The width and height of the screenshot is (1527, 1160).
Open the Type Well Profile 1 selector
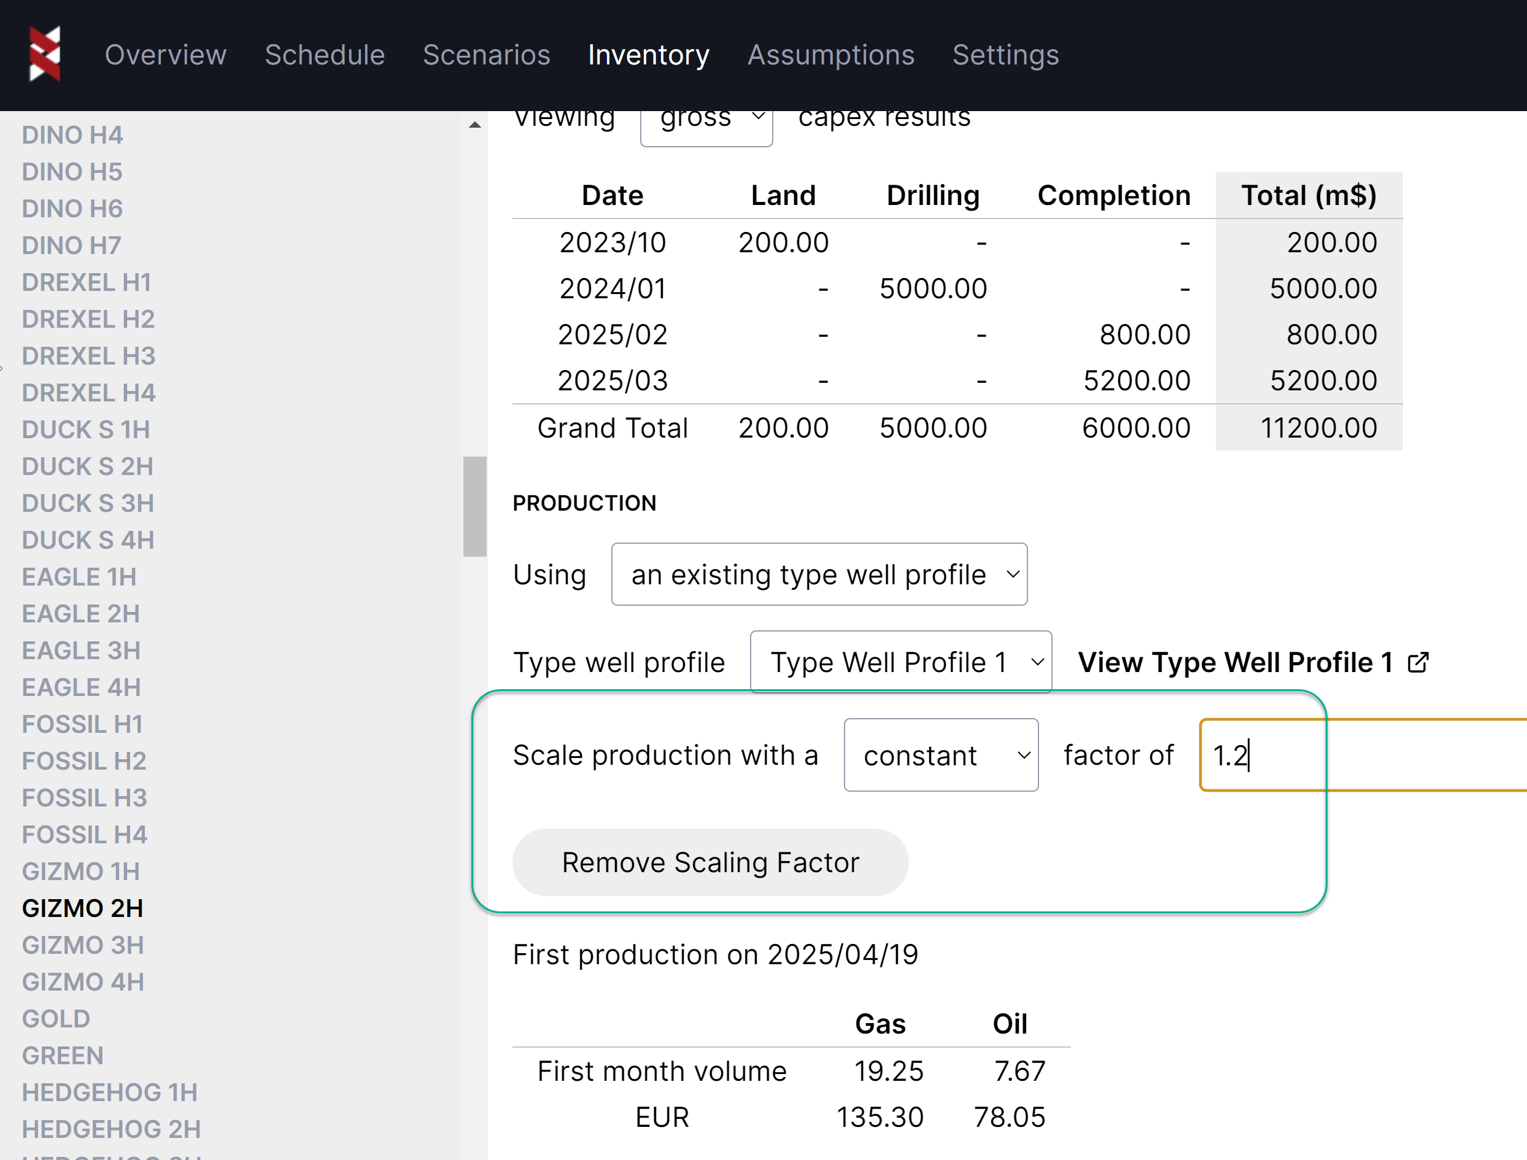[x=900, y=662]
